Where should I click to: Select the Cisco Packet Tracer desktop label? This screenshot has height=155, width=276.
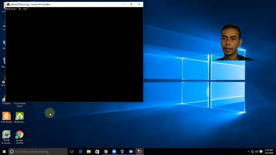pos(19,105)
